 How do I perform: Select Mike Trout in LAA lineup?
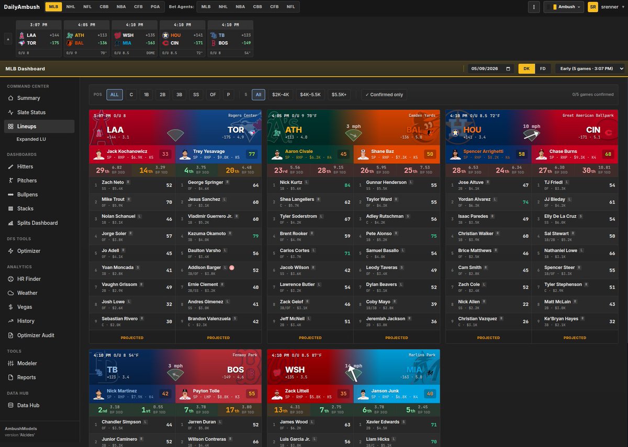point(132,202)
